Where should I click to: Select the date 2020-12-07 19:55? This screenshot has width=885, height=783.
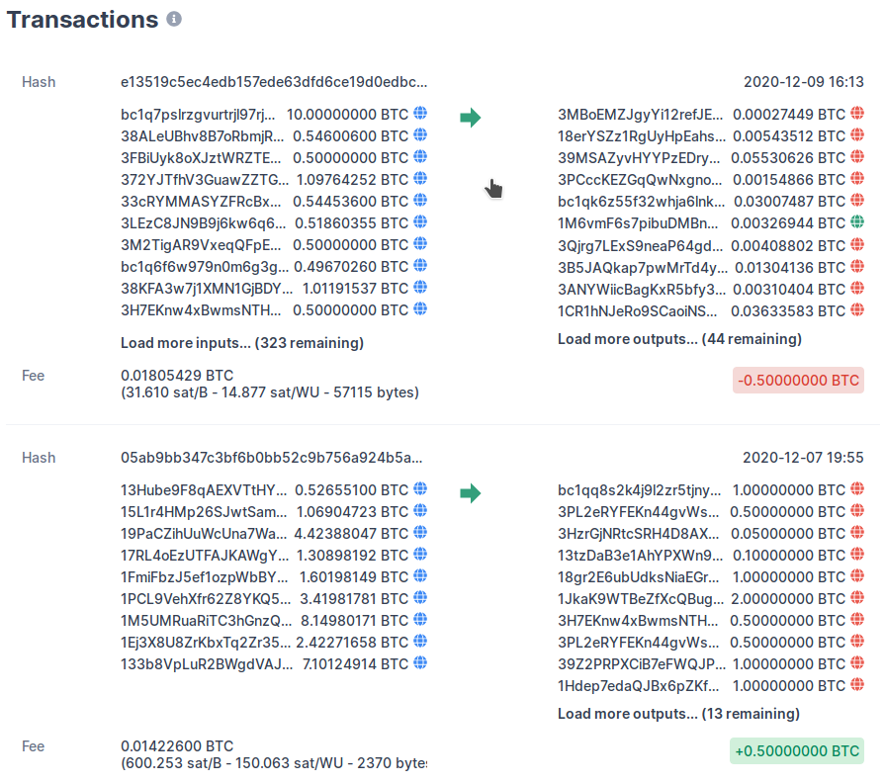[803, 458]
